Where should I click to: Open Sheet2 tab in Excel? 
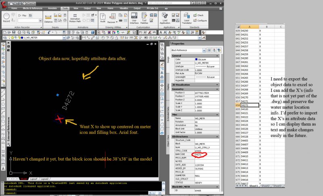pyautogui.click(x=265, y=186)
